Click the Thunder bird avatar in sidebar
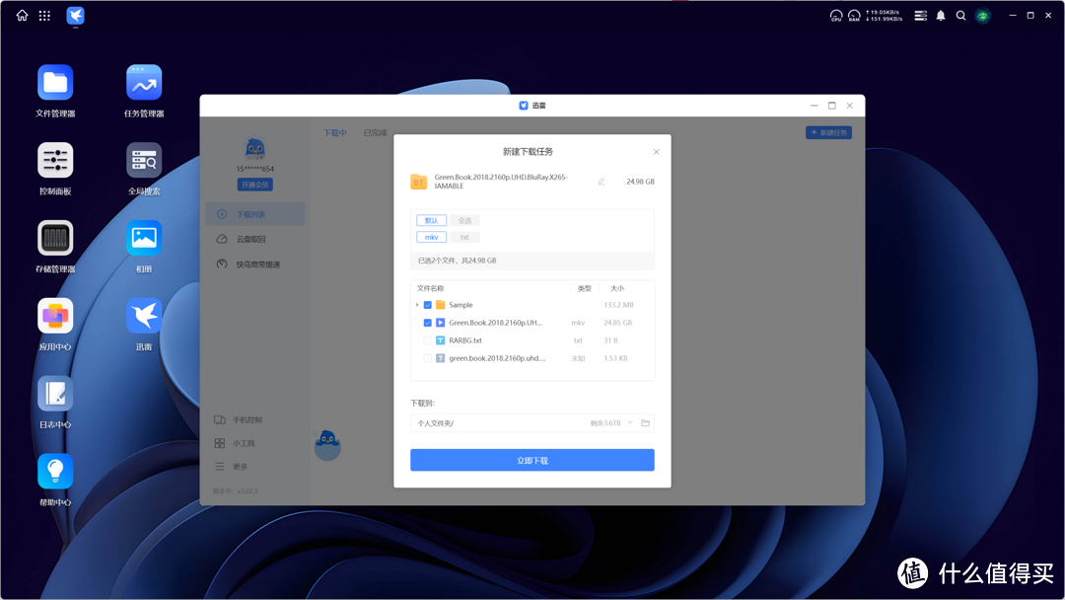1065x600 pixels. (x=254, y=149)
